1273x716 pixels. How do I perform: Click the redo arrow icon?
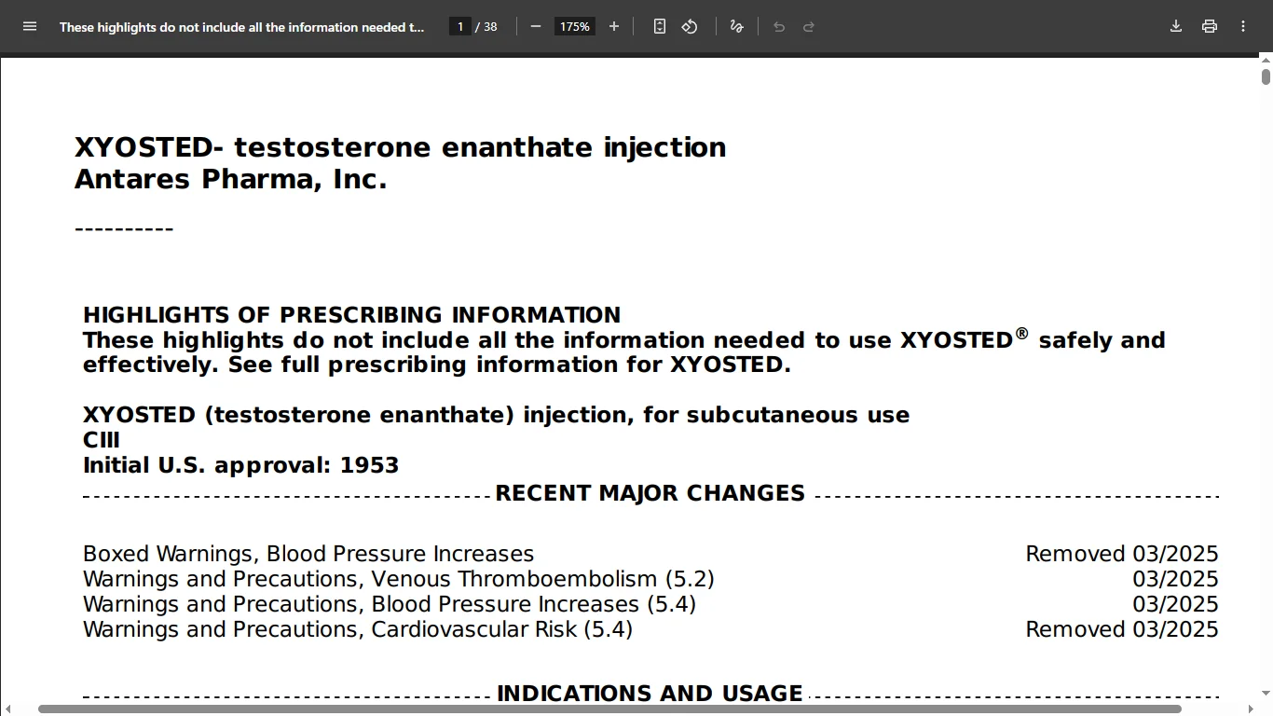click(x=809, y=26)
